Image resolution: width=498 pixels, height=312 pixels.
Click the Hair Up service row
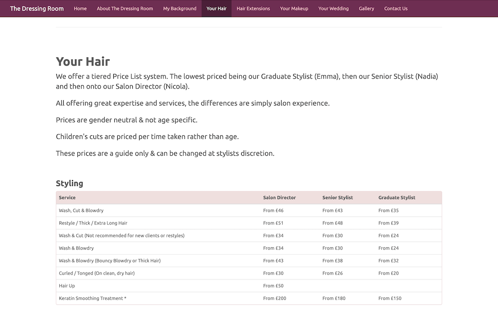coord(67,286)
